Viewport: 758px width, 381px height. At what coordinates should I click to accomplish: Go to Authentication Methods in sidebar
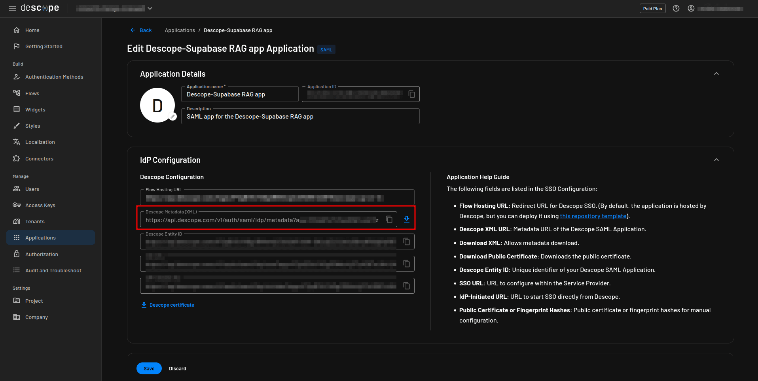[54, 77]
